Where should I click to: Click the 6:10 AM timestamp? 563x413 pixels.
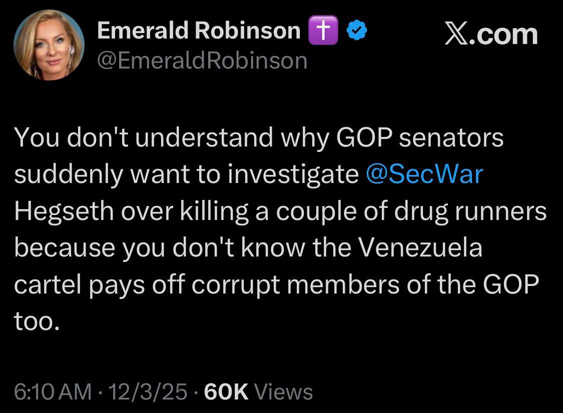pyautogui.click(x=53, y=391)
